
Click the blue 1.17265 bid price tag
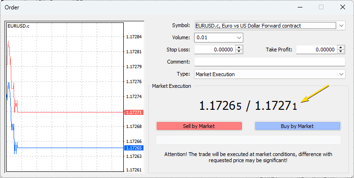[134, 148]
